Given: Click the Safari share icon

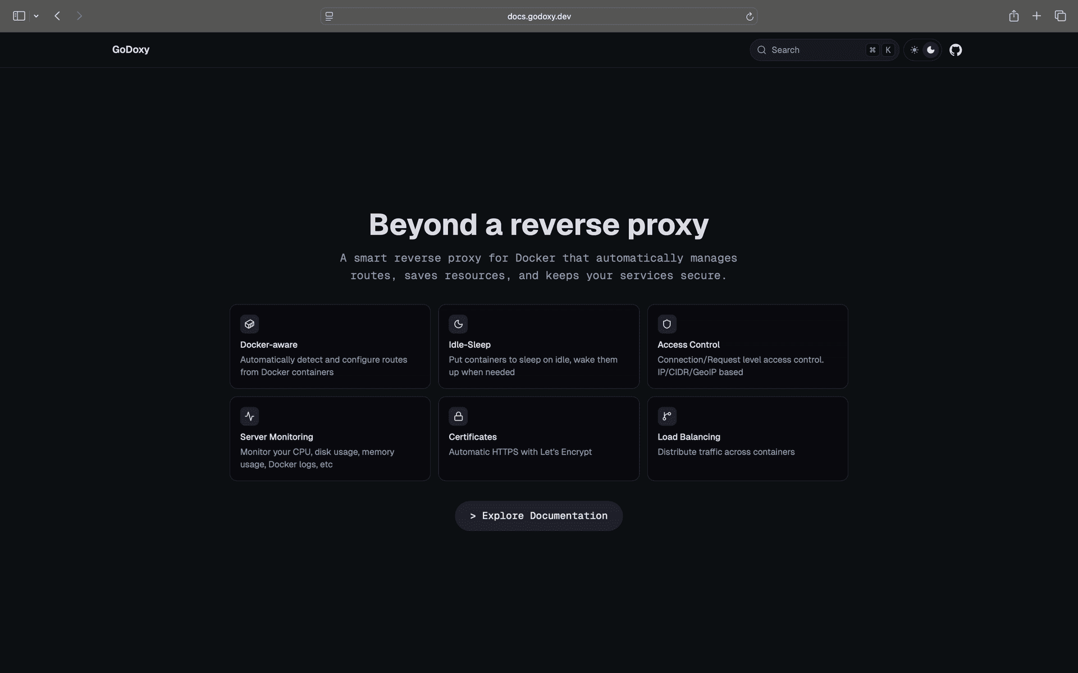Looking at the screenshot, I should tap(1013, 16).
